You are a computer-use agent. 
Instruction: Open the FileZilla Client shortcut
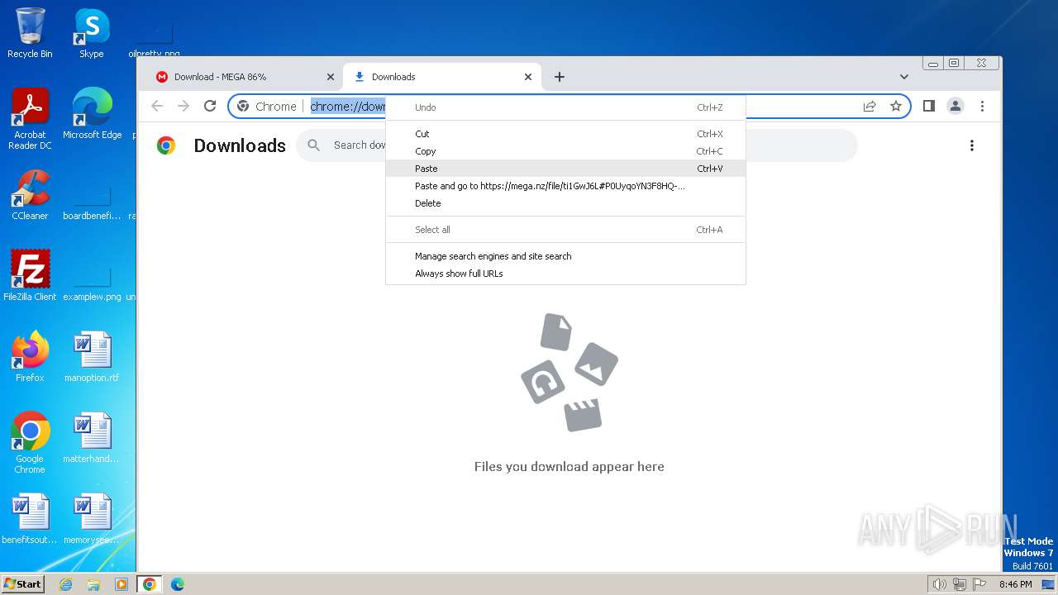30,276
